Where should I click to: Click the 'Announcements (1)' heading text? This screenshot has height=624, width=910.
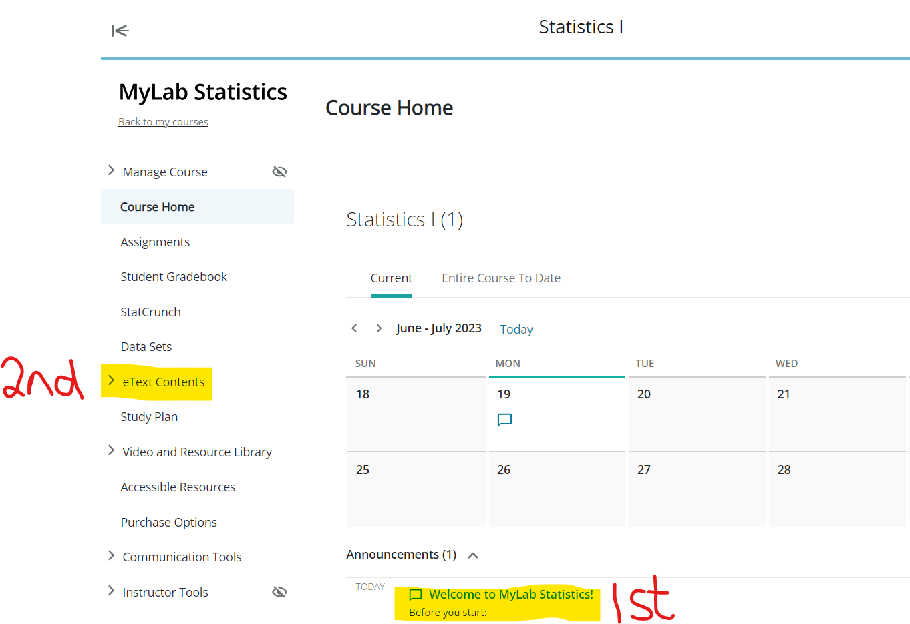click(402, 555)
